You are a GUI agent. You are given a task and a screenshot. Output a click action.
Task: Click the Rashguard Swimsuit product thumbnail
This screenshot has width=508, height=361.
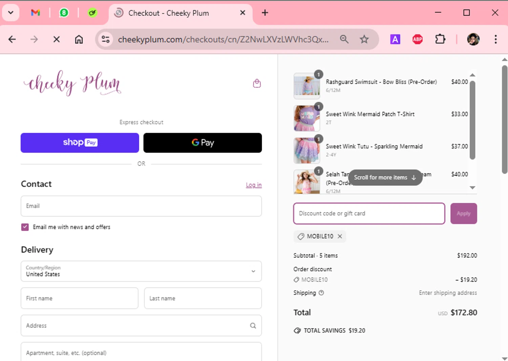[306, 86]
